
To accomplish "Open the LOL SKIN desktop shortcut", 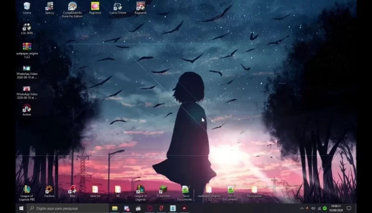I will (27, 29).
